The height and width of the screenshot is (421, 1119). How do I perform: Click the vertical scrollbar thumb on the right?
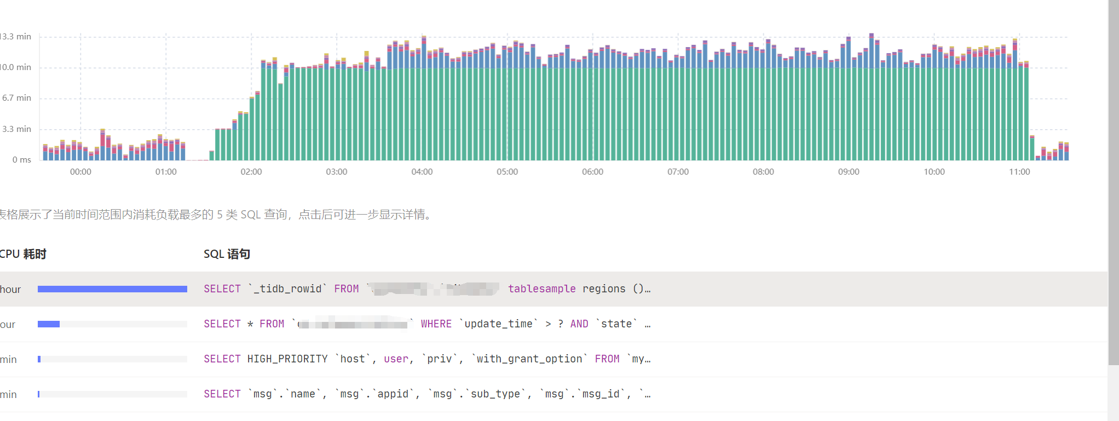[x=1113, y=181]
